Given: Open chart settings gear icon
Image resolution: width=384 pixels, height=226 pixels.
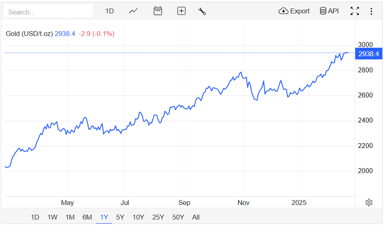Looking at the screenshot, I should pos(369,203).
